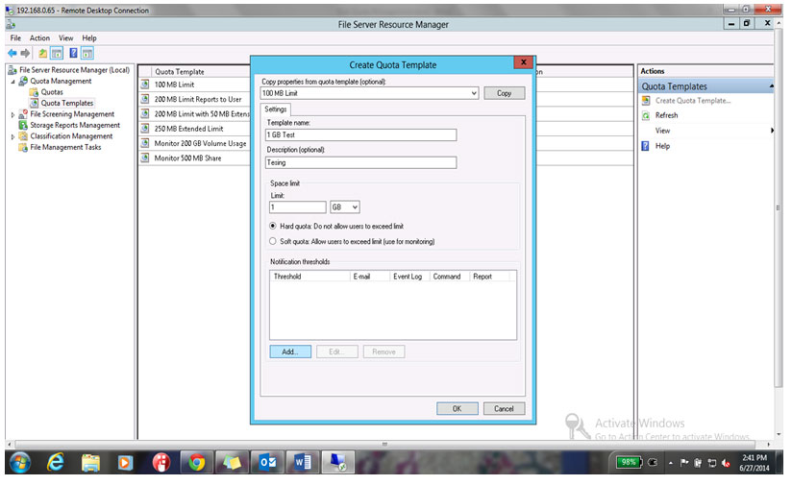This screenshot has height=485, width=792.
Task: Open Internet Explorer from the taskbar
Action: pos(55,462)
